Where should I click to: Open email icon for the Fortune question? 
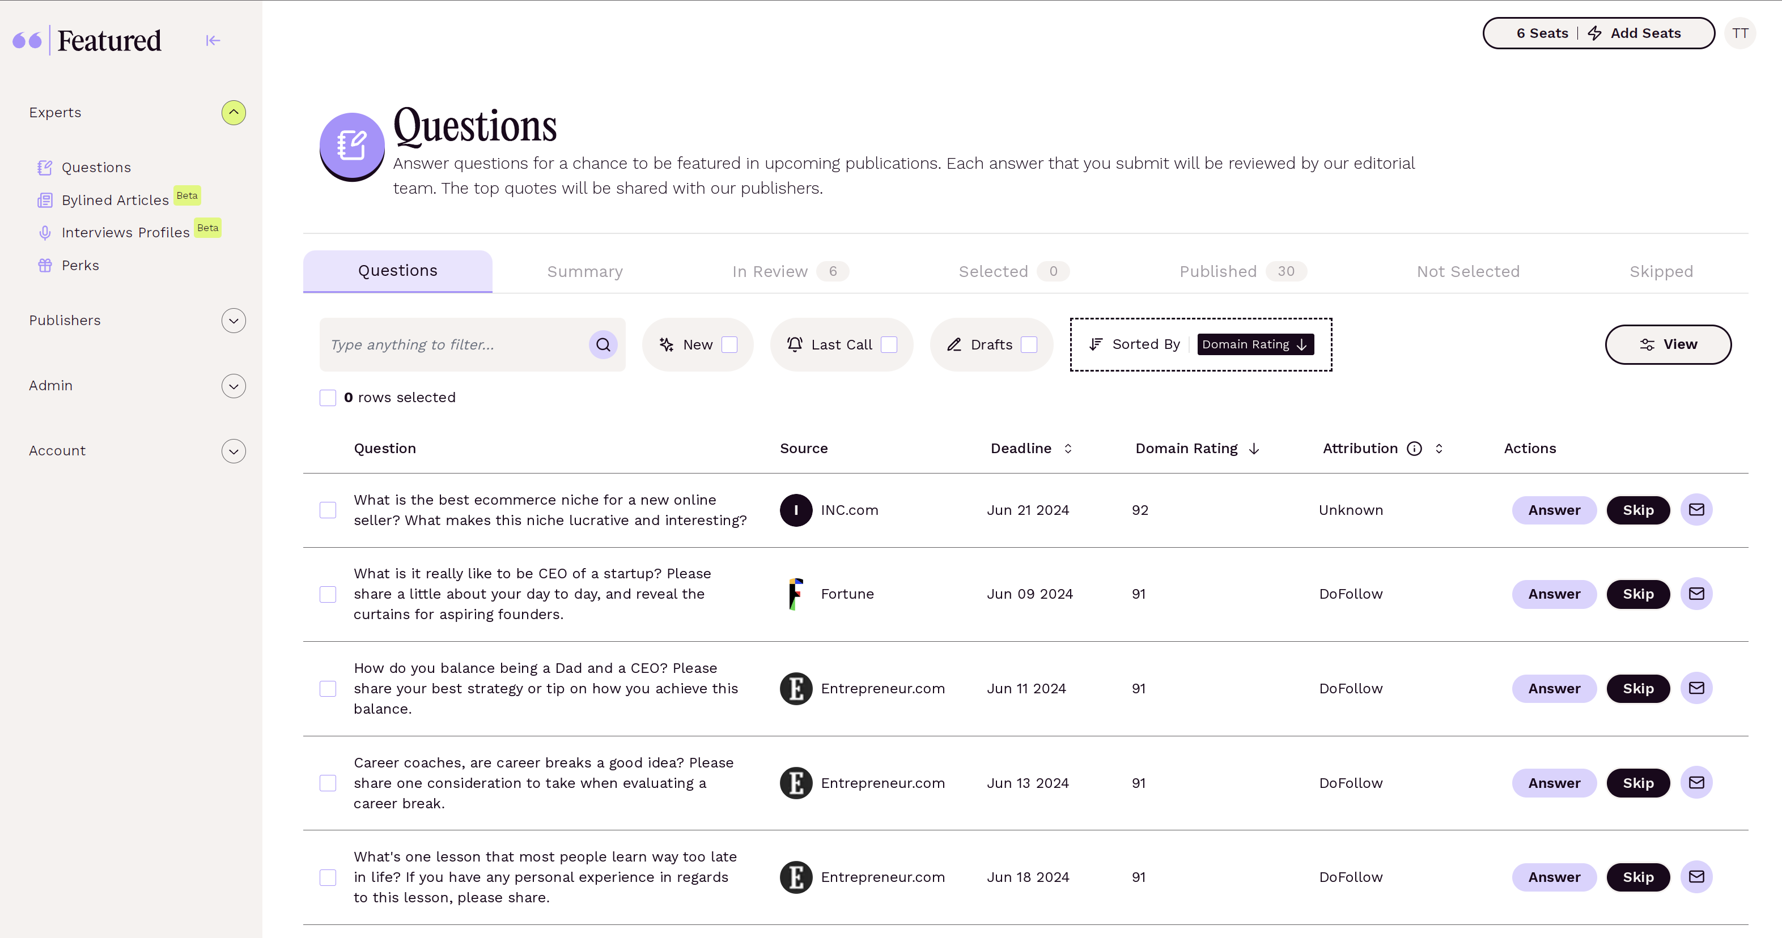(1696, 593)
